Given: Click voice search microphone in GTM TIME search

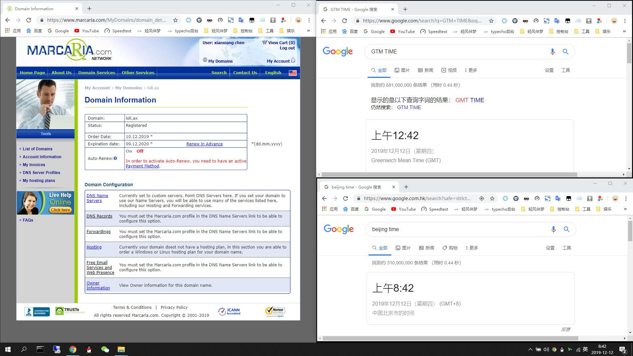Looking at the screenshot, I should click(553, 52).
